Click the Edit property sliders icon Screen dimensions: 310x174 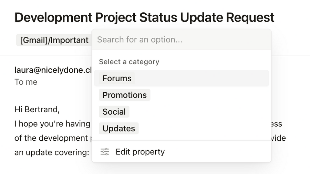(105, 152)
